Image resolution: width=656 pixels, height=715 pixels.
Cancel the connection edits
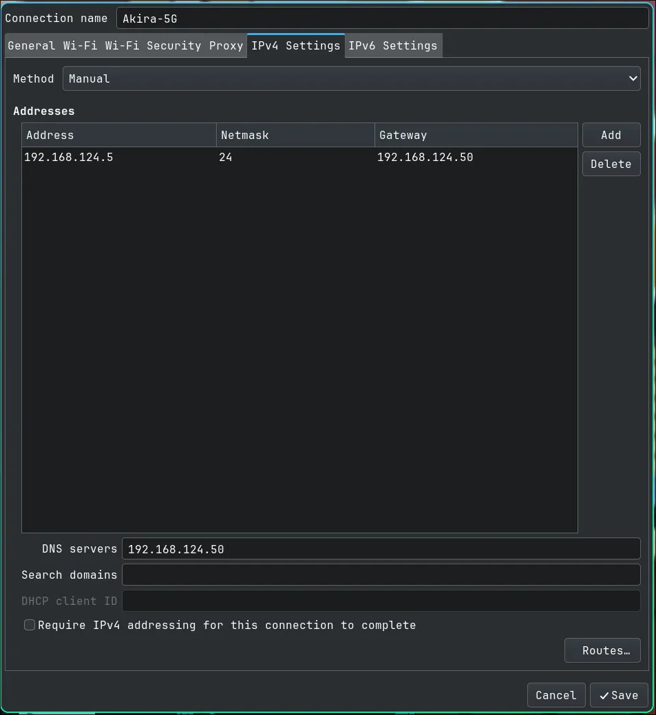coord(556,695)
